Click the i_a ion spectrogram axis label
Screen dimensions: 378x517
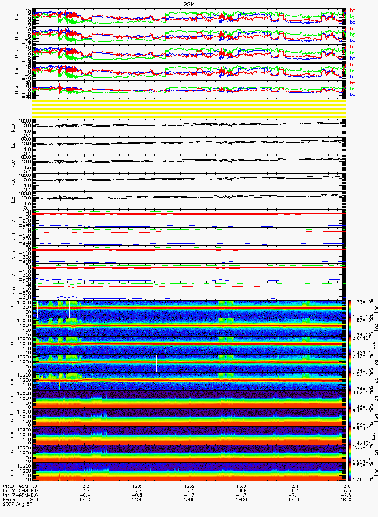coord(11,382)
